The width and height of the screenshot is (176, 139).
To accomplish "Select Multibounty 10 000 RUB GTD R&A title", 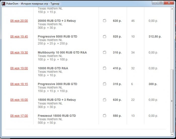I will click(x=62, y=52).
